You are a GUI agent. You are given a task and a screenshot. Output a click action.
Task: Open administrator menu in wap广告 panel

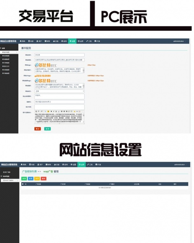(x=180, y=164)
